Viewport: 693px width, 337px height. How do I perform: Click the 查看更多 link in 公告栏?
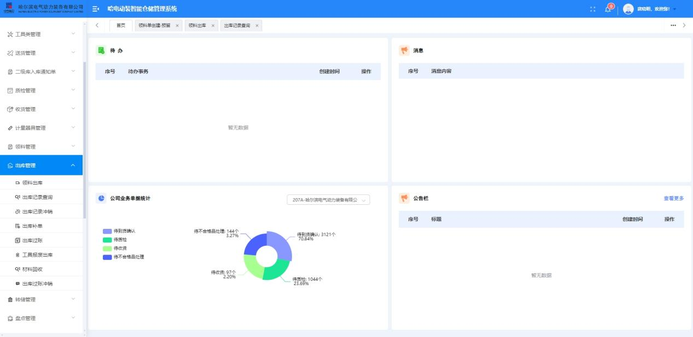tap(673, 198)
